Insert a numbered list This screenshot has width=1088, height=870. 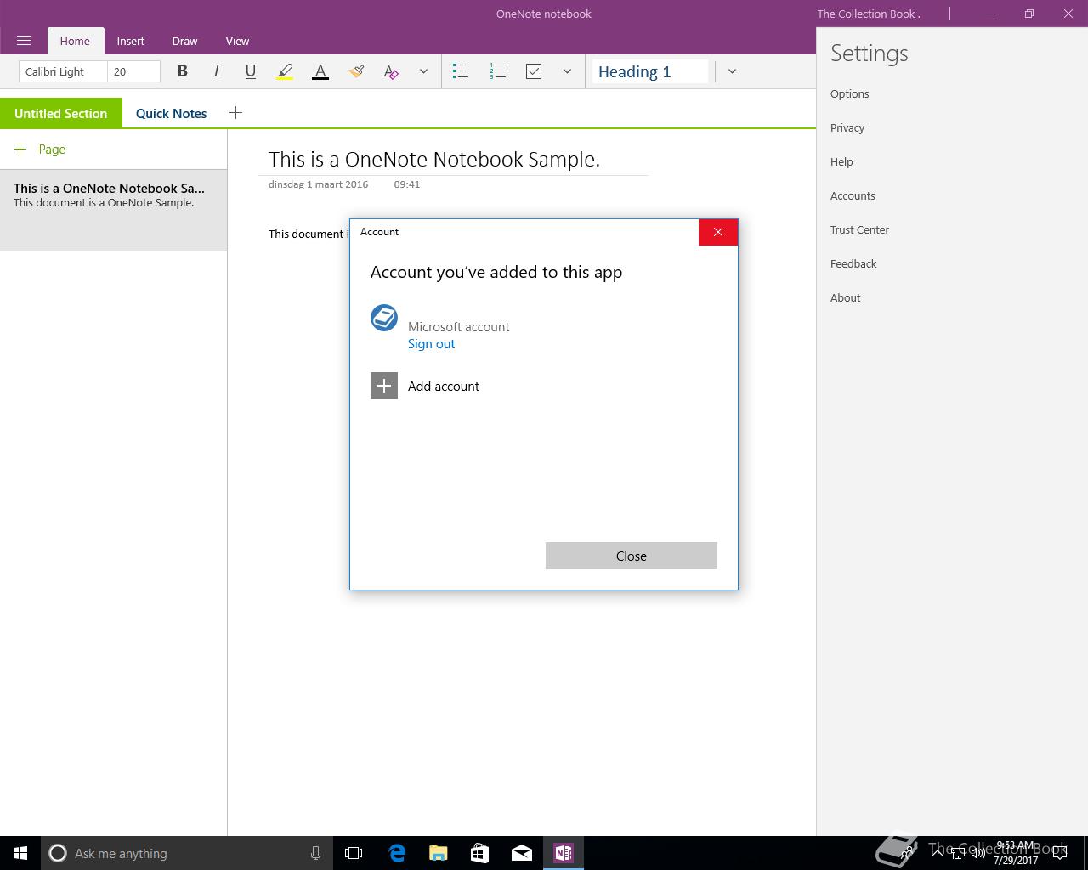coord(498,71)
